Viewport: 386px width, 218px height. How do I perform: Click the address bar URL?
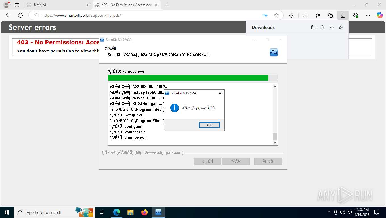tap(82, 15)
